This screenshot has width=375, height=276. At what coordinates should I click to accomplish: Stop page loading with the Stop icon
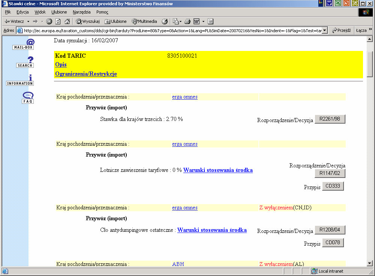tap(49, 21)
